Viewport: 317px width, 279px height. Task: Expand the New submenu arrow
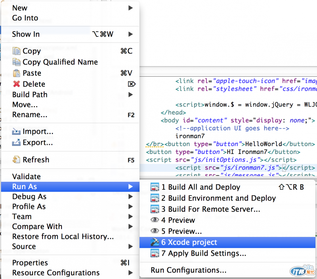coord(131,8)
